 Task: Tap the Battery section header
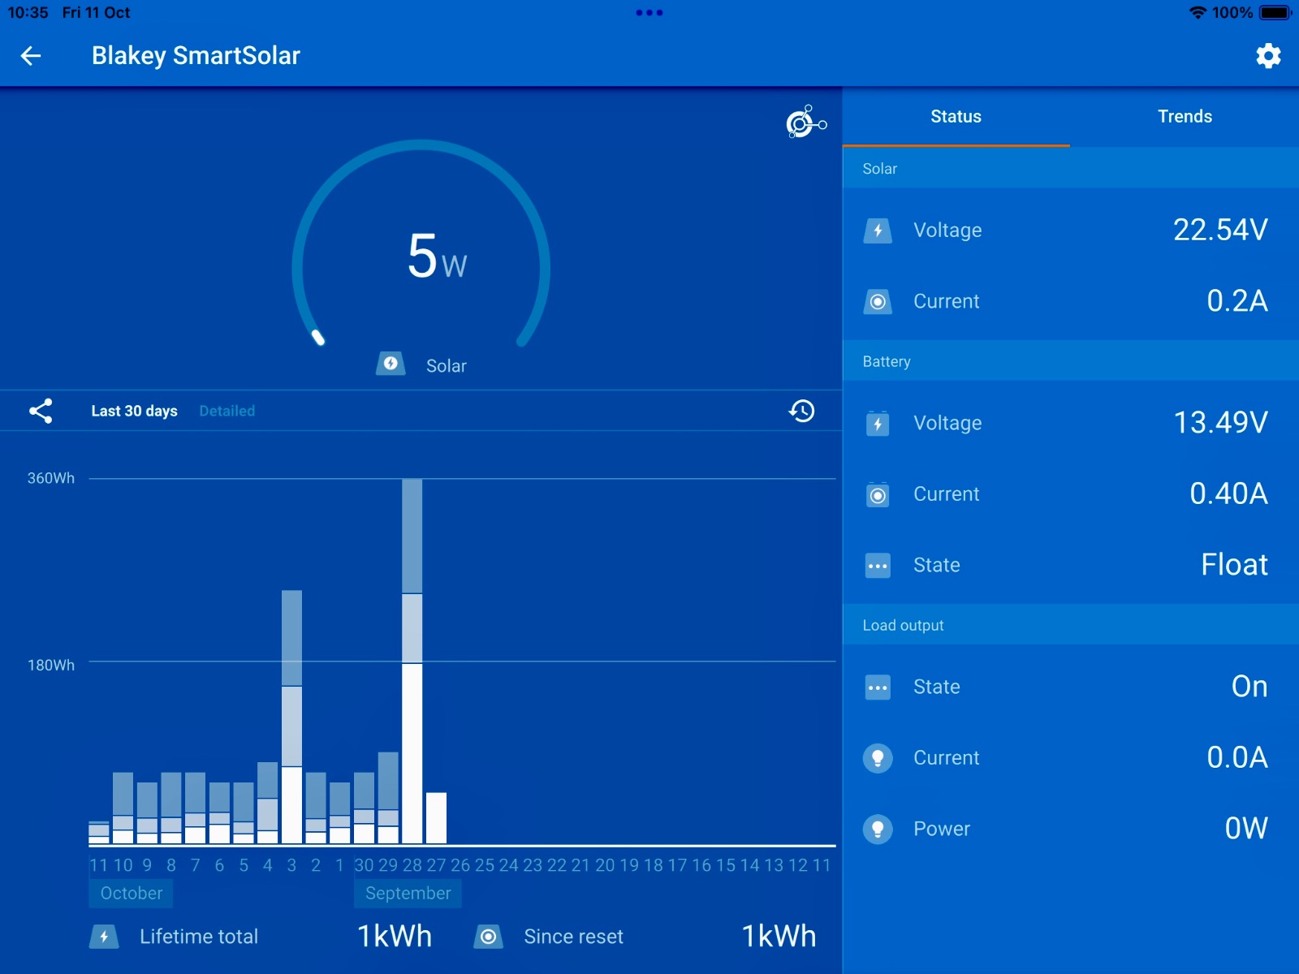[x=1071, y=361]
